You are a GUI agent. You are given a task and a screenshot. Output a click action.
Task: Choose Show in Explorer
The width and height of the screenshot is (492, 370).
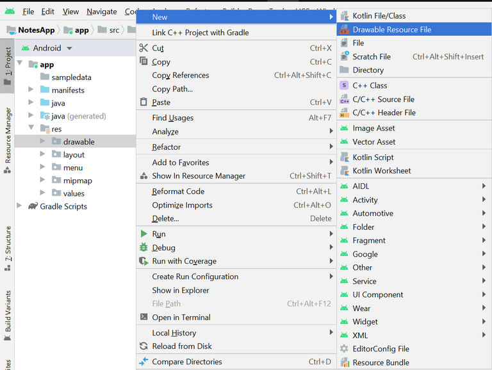180,290
